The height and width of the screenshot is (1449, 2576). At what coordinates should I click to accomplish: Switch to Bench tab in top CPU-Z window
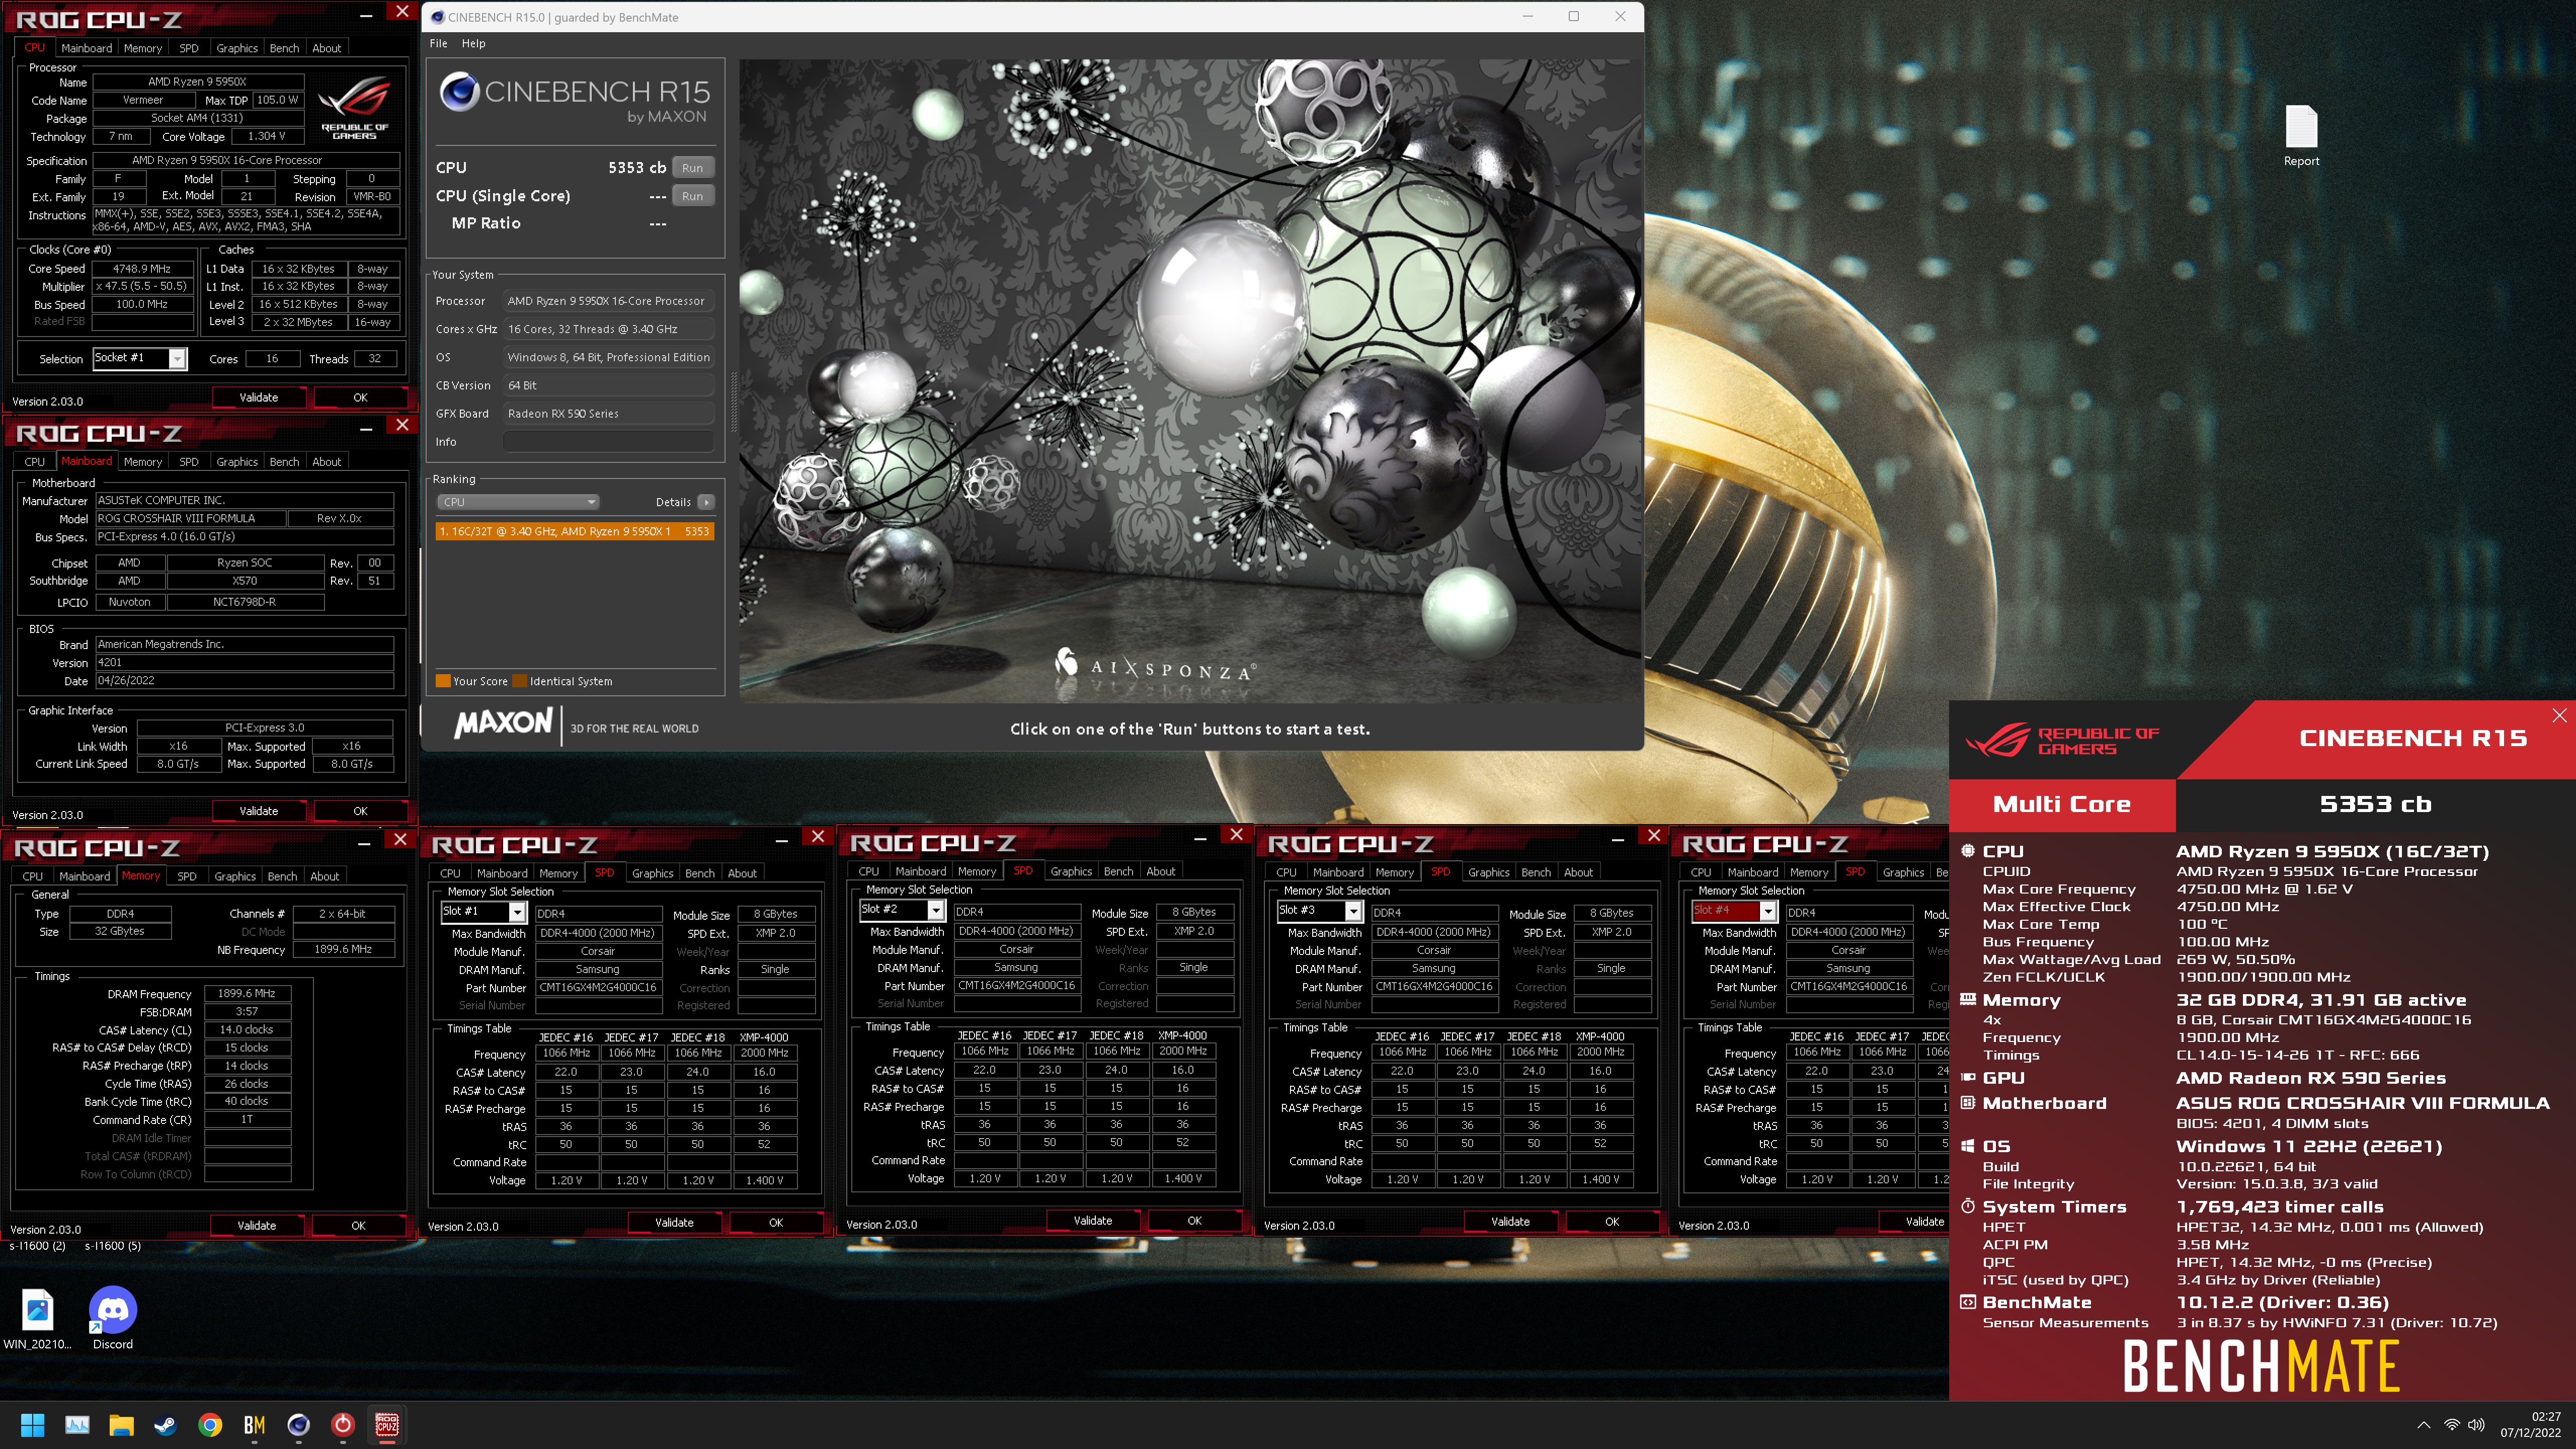click(x=284, y=48)
